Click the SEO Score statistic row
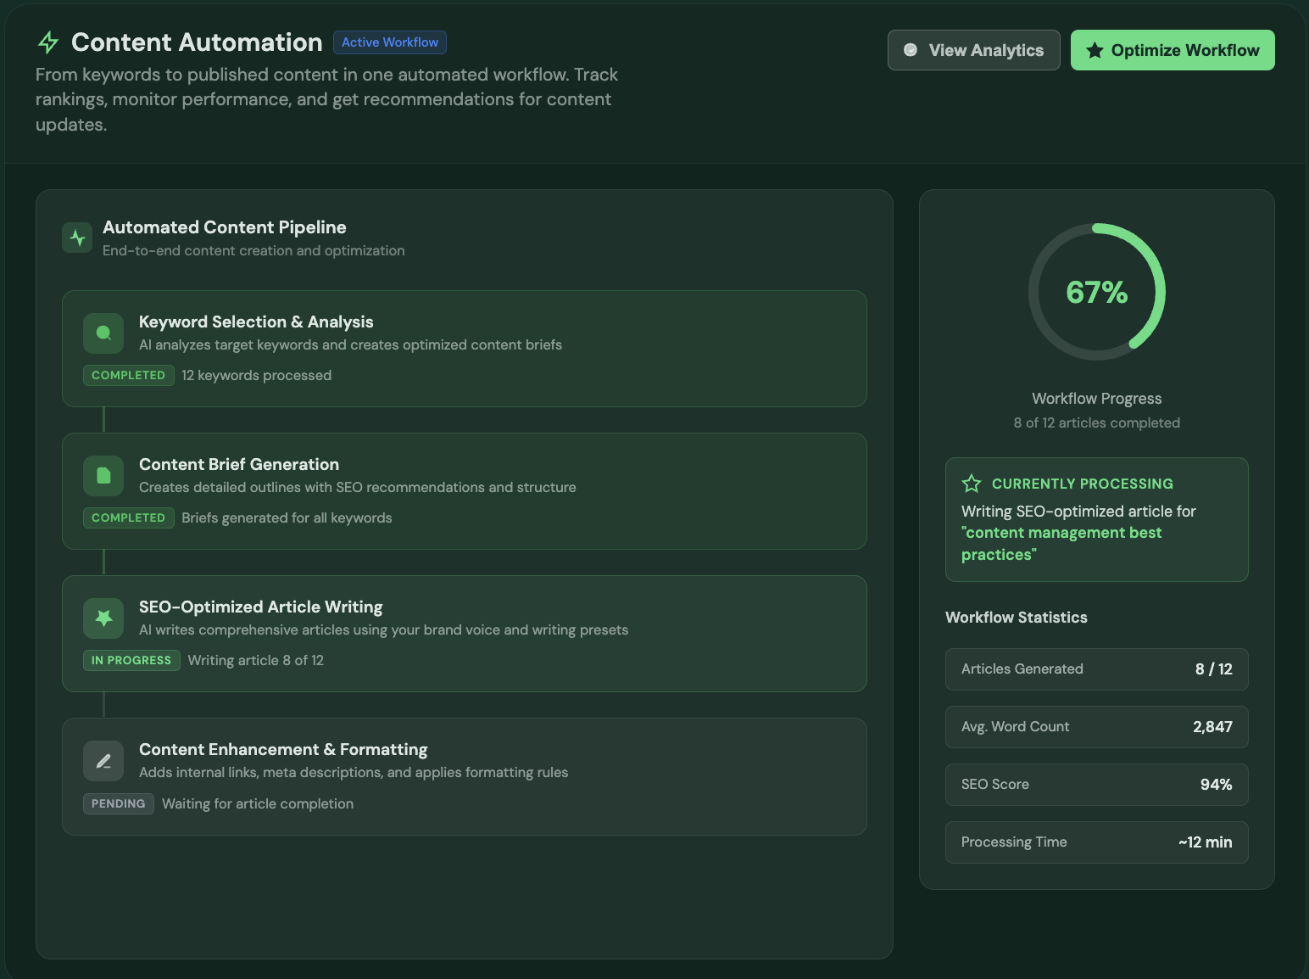Viewport: 1309px width, 979px height. [x=1096, y=785]
